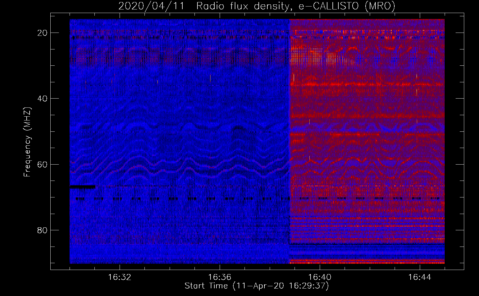Click the 16:40 time tick label
The height and width of the screenshot is (296, 479).
320,277
